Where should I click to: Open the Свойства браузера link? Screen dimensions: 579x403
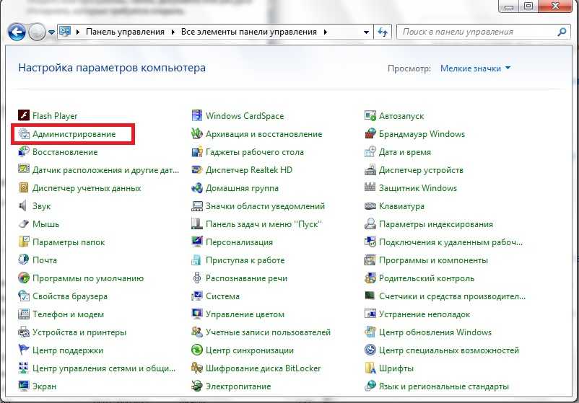coord(70,296)
